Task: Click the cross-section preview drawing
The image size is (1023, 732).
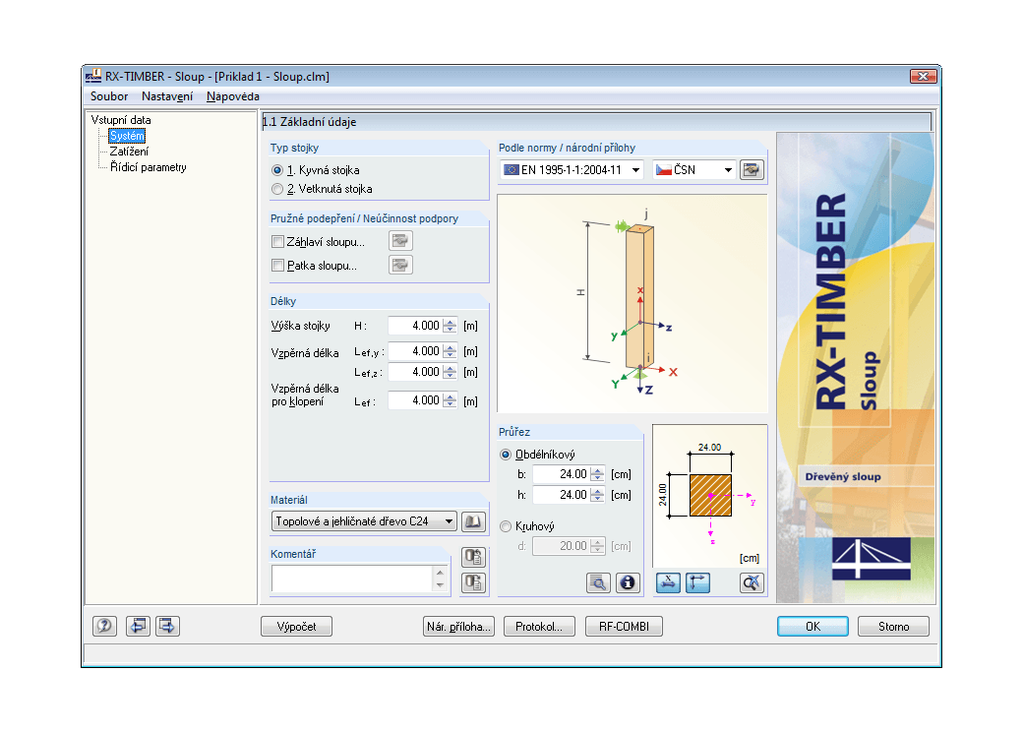Action: [710, 497]
